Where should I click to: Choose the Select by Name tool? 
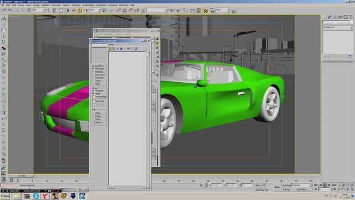click(x=55, y=10)
